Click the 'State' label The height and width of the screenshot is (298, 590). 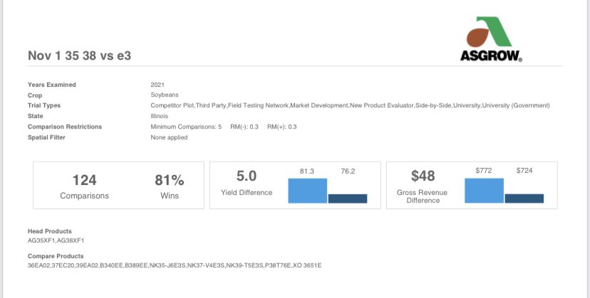[36, 116]
